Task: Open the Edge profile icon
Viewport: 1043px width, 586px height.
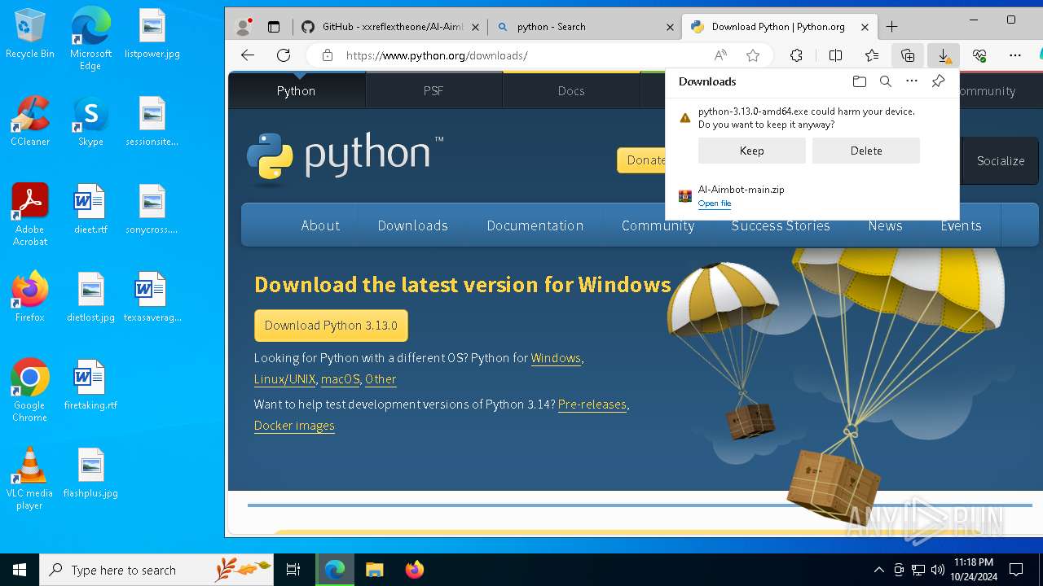Action: coord(243,27)
